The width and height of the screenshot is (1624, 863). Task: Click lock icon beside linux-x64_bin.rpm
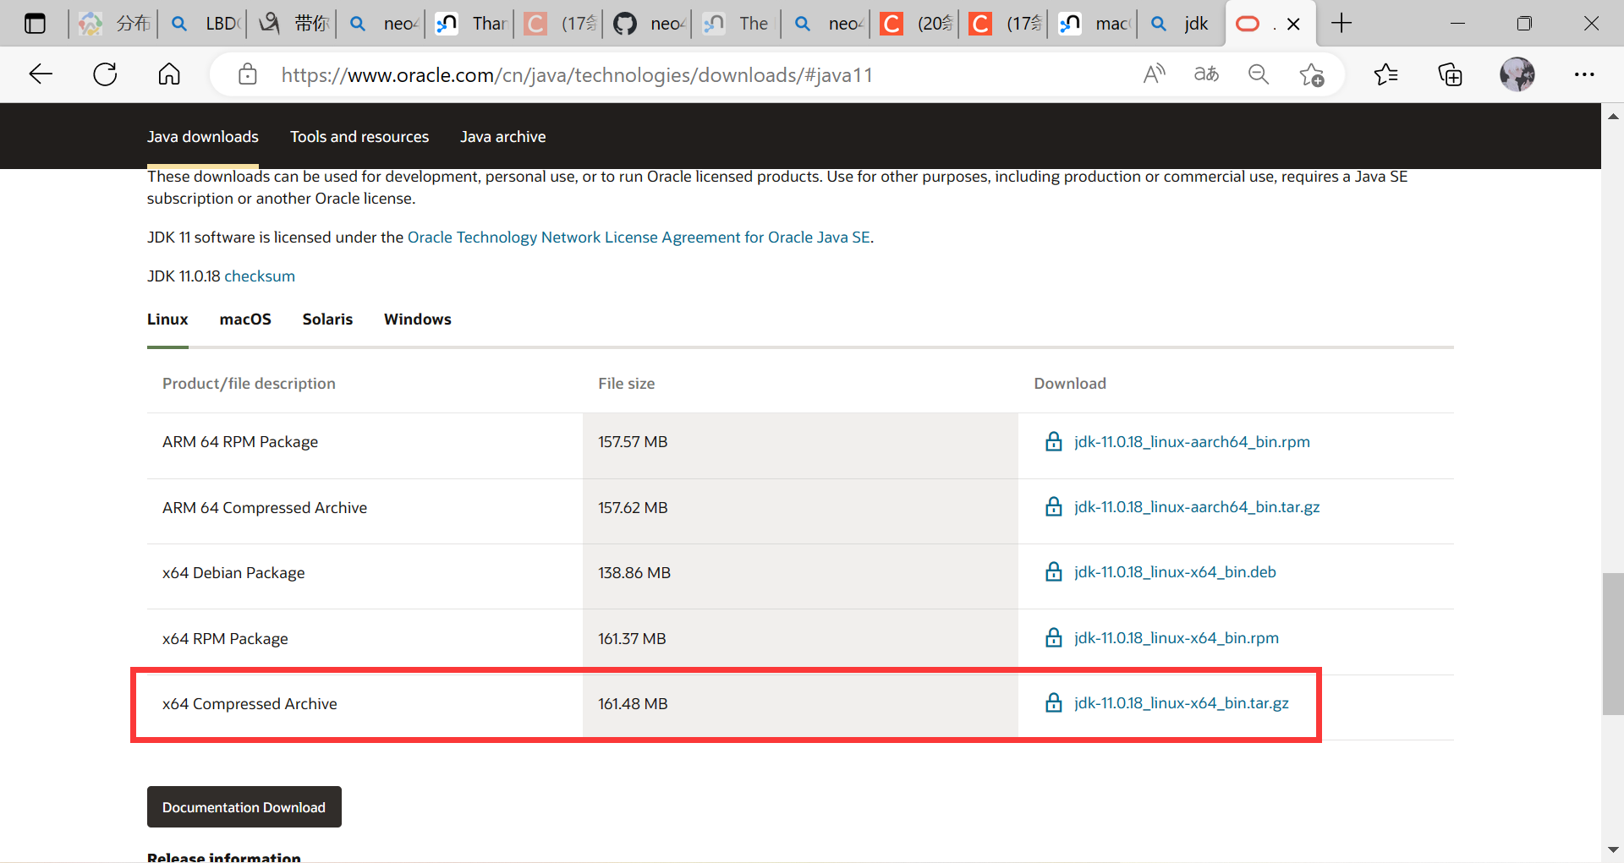coord(1054,637)
